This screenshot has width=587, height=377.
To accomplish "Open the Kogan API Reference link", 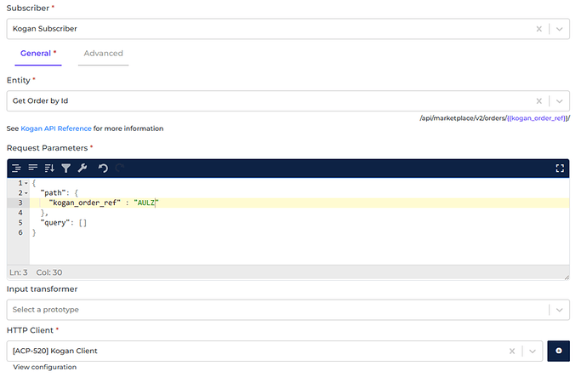I will 56,129.
